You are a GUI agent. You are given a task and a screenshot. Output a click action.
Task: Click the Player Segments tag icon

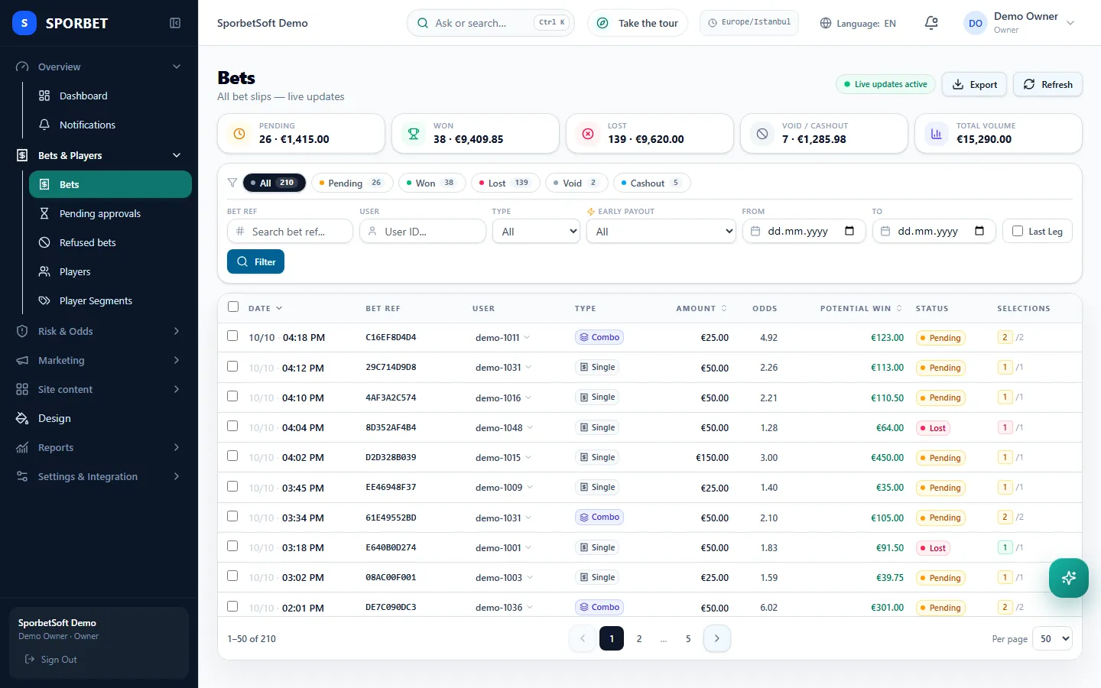coord(44,300)
